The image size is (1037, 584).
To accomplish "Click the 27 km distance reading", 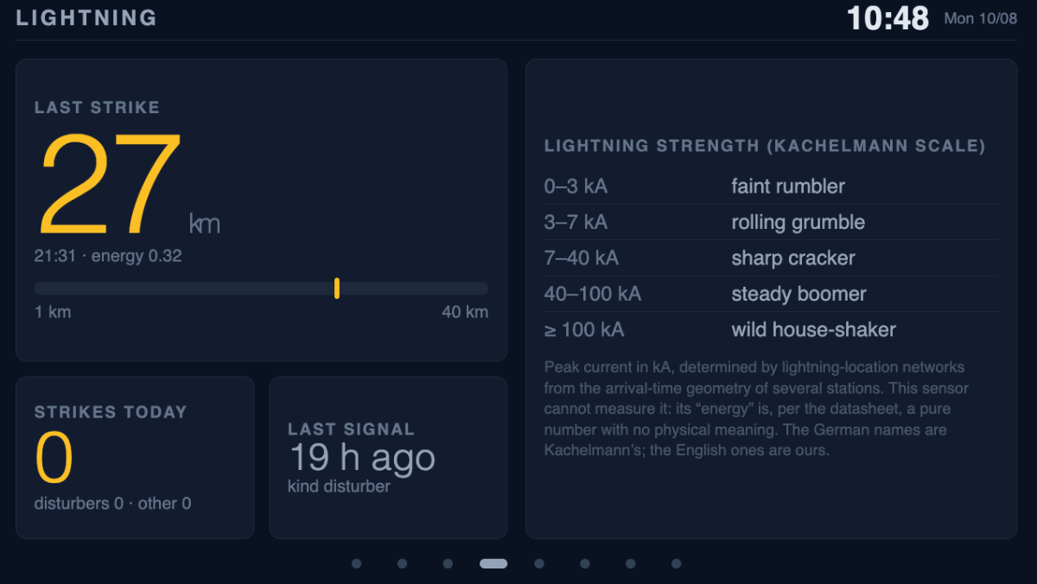I will [128, 185].
